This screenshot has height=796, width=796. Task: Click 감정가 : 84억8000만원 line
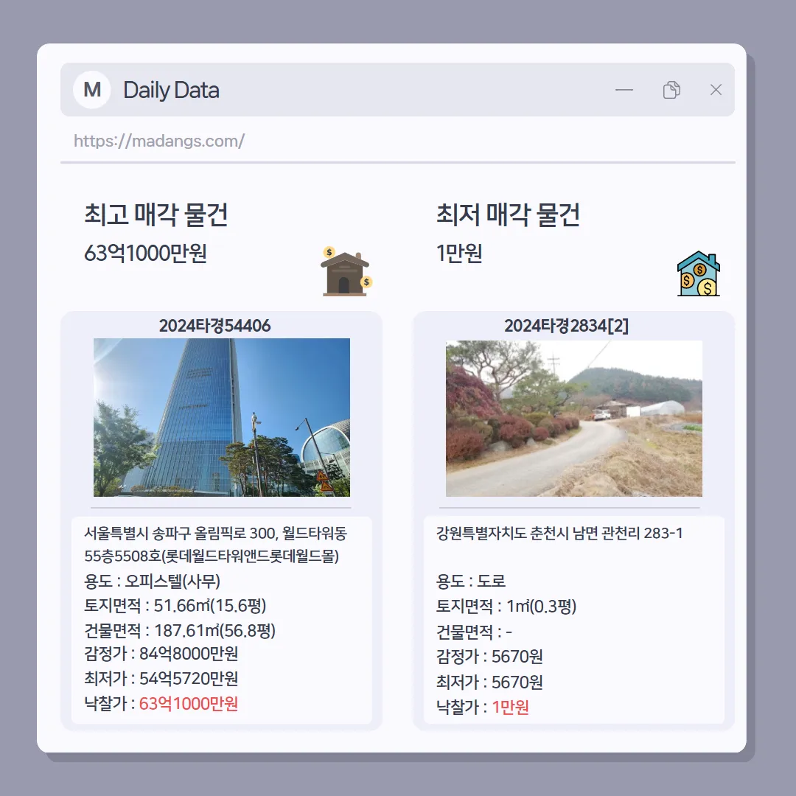click(161, 653)
